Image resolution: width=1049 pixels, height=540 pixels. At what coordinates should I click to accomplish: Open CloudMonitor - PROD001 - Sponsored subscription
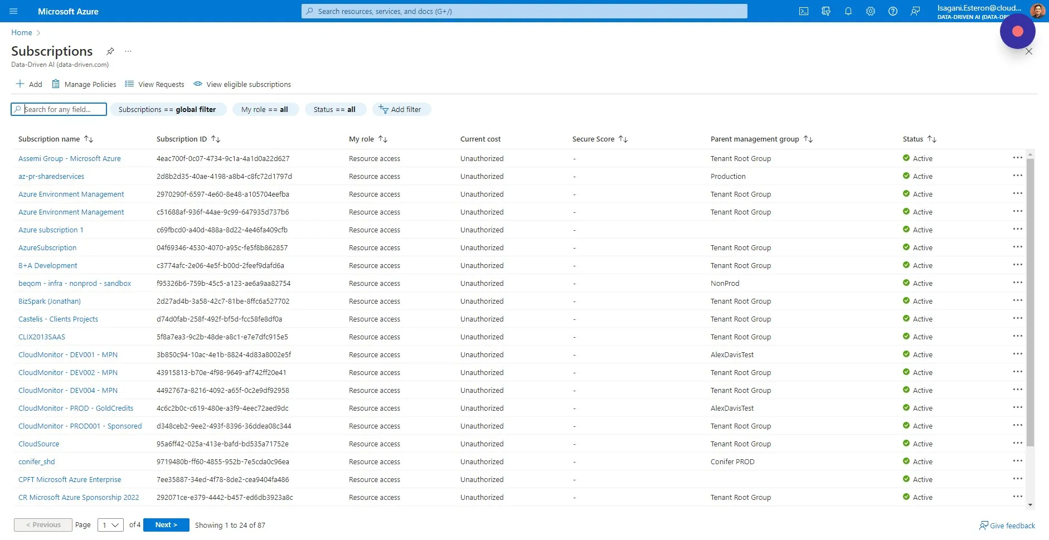coord(80,426)
